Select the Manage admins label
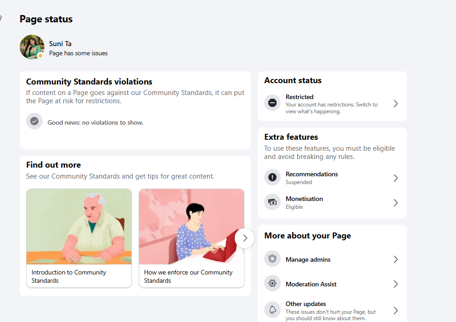 [x=308, y=259]
